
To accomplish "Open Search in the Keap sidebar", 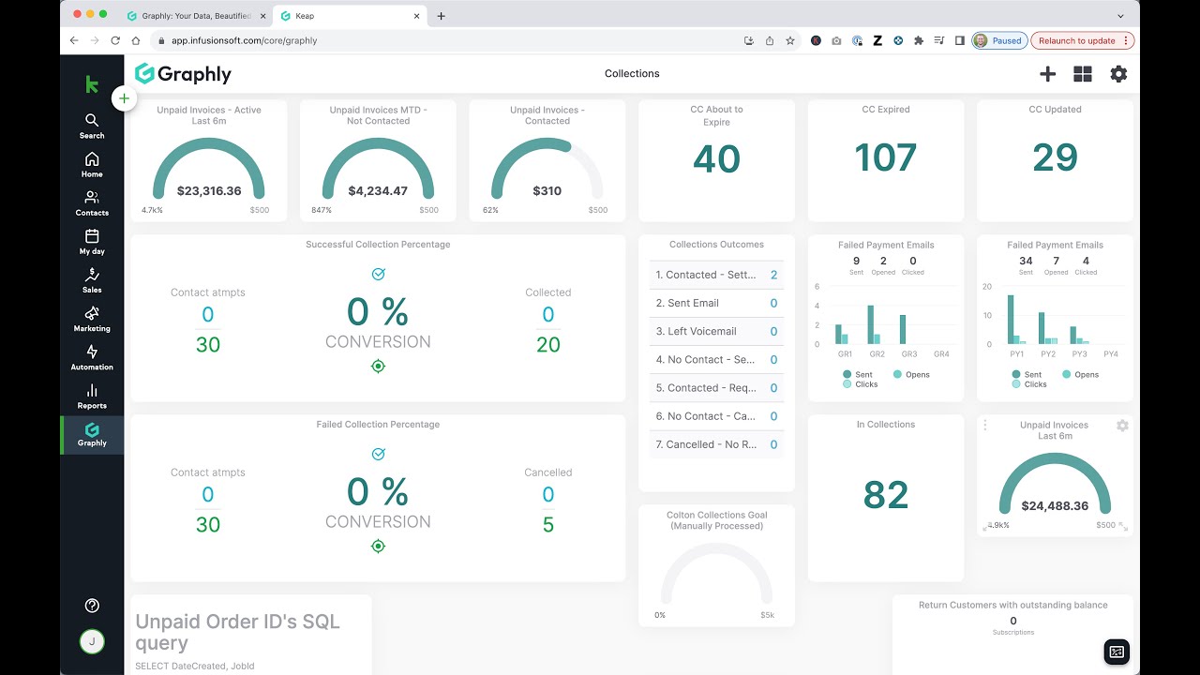I will (x=92, y=126).
